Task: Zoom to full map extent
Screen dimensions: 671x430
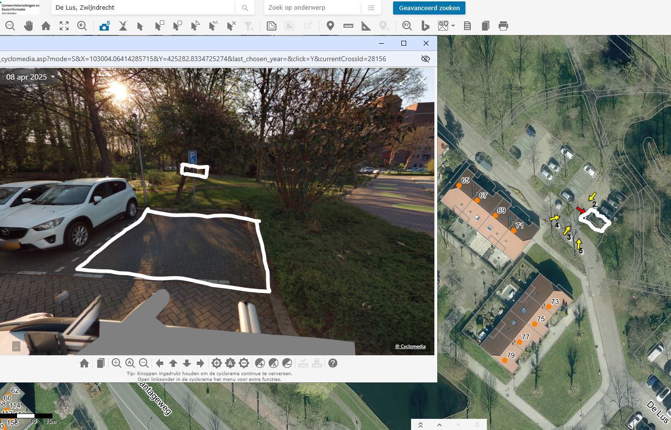Action: click(64, 26)
